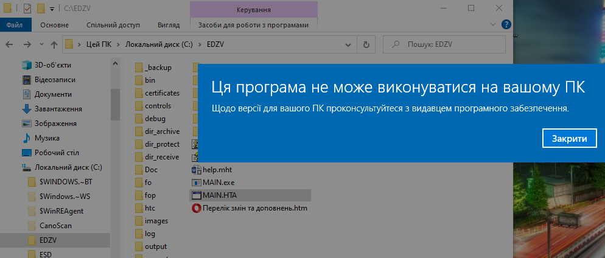Click the Properties checkmark icon in title bar

pos(26,9)
